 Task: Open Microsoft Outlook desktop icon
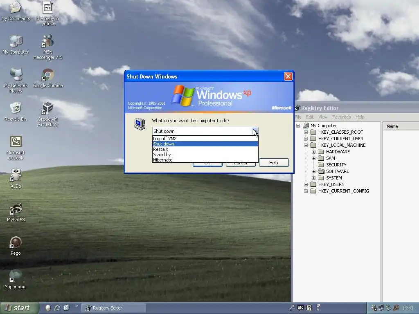(16, 148)
